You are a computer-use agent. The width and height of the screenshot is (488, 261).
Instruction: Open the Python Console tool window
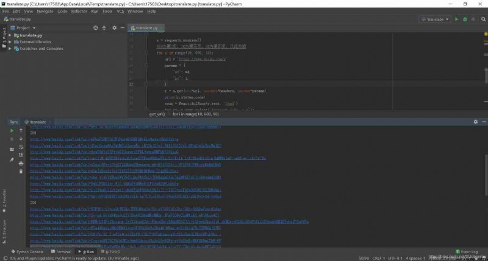point(27,252)
